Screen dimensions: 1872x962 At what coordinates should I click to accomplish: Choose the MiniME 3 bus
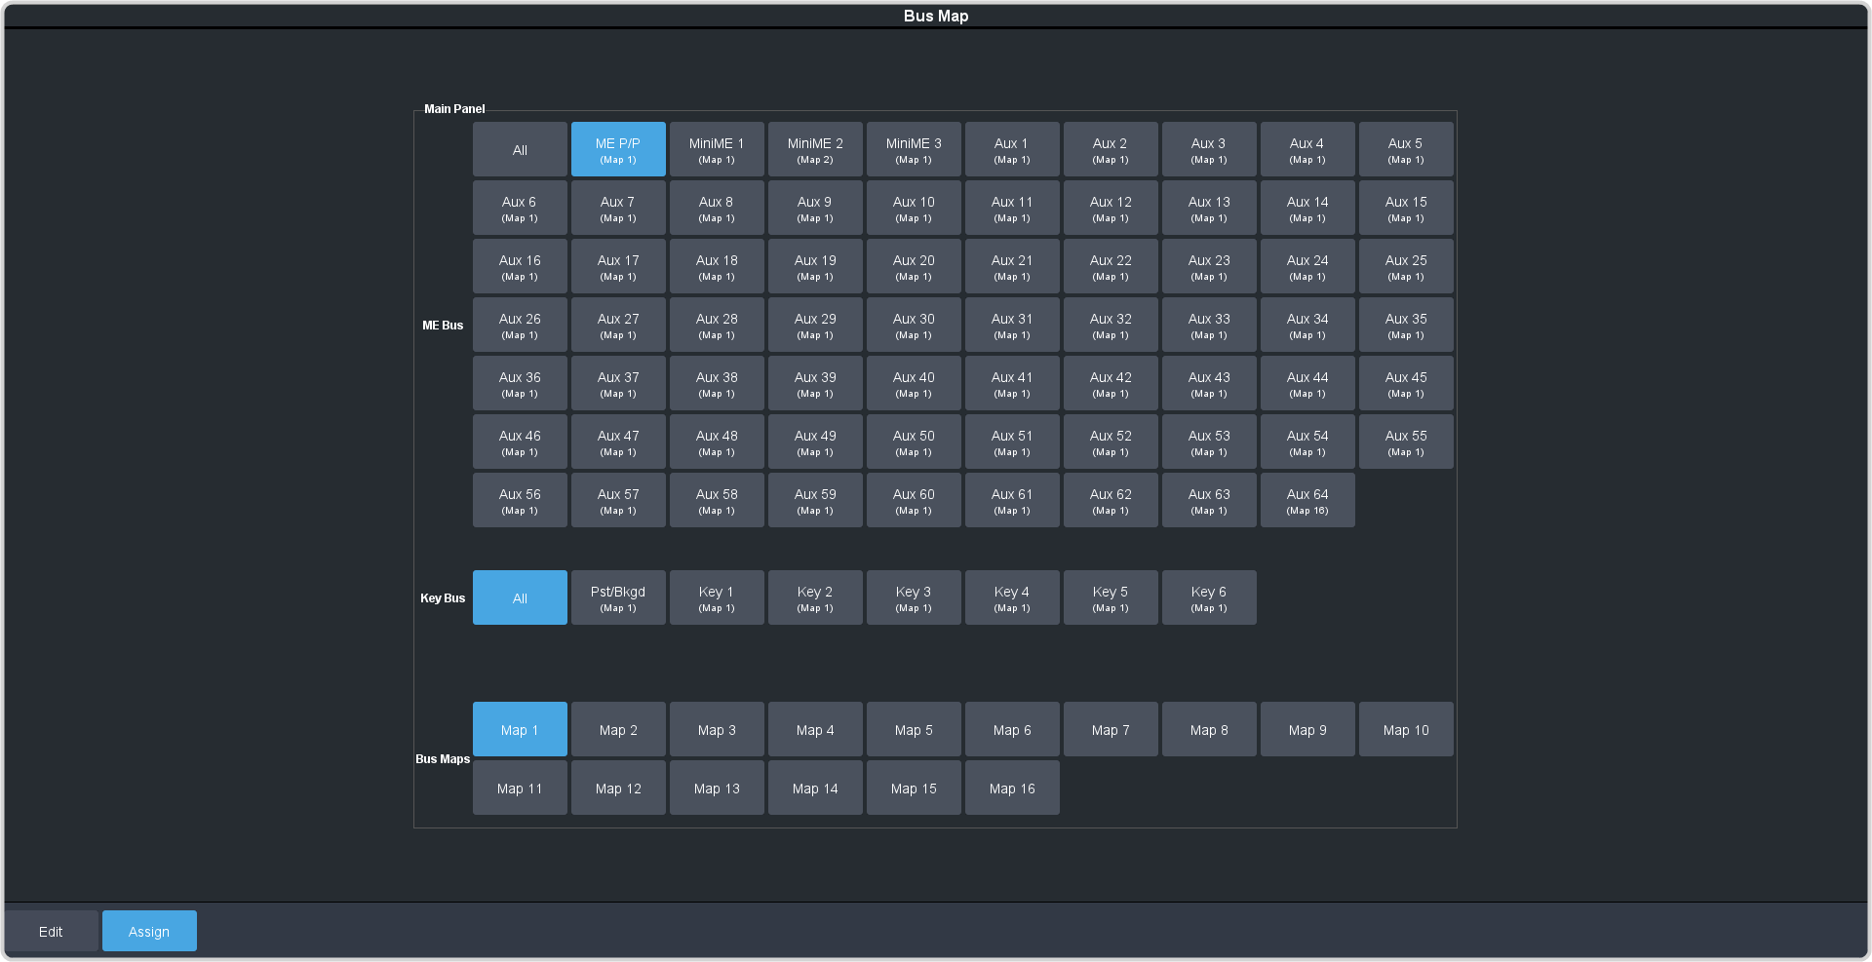[x=914, y=149]
